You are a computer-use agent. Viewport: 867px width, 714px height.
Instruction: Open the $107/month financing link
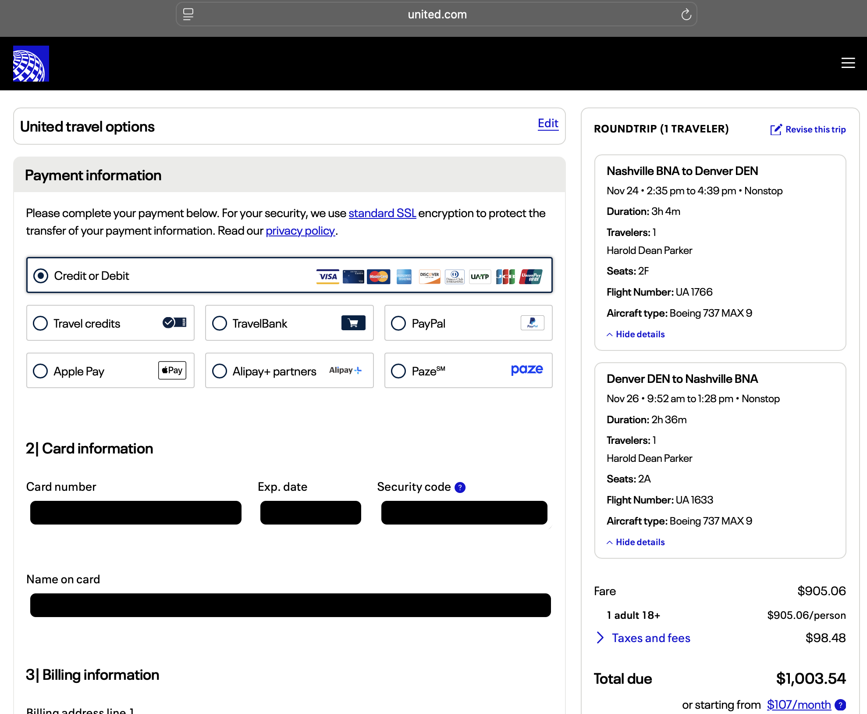pos(798,705)
